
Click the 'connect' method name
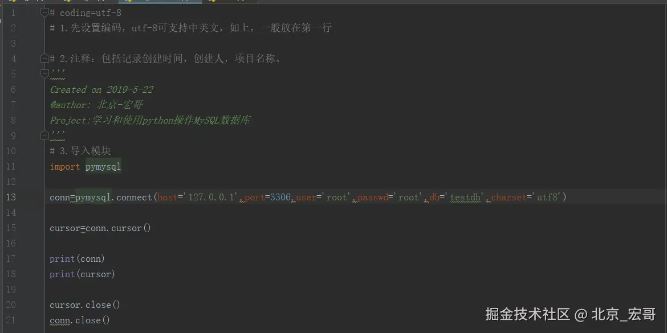tap(134, 197)
